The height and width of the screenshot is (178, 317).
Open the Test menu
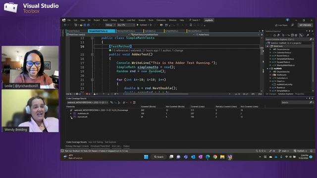122,20
